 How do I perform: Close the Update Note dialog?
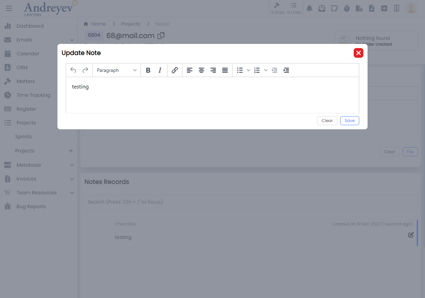point(358,53)
